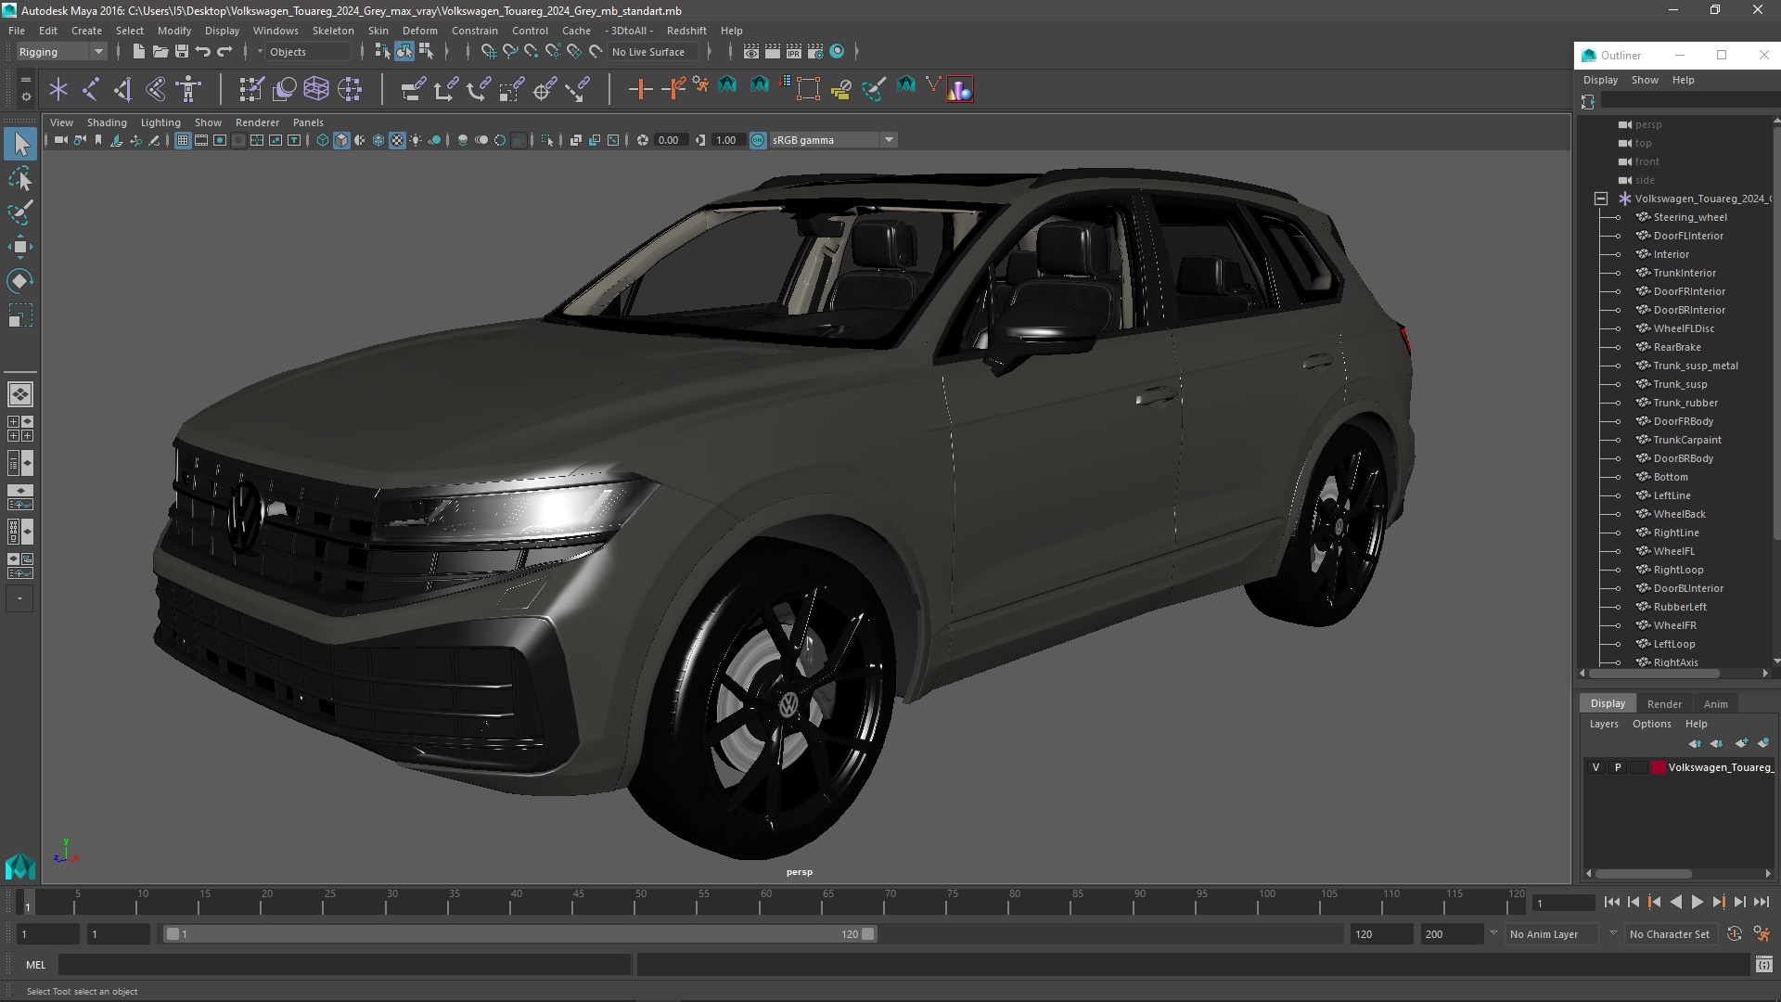Viewport: 1781px width, 1002px height.
Task: Open the Rigging menu set dropdown
Action: (x=61, y=52)
